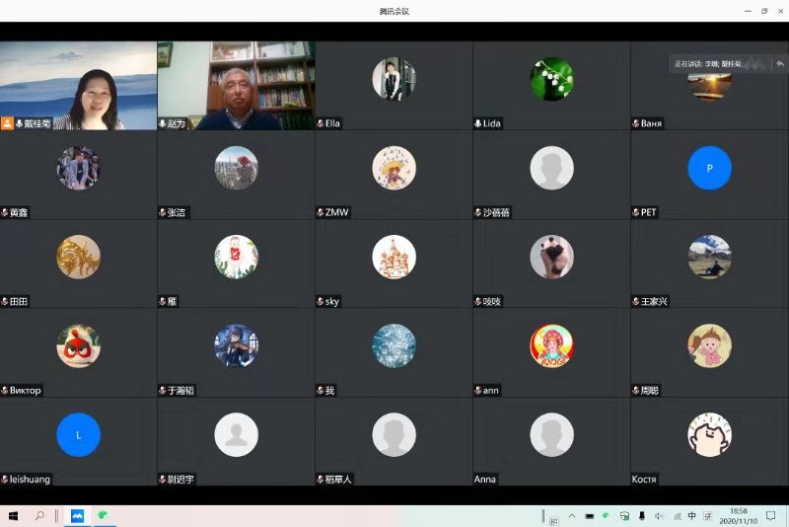Image resolution: width=789 pixels, height=527 pixels.
Task: Expand the hidden system tray icons chevron
Action: click(x=572, y=516)
